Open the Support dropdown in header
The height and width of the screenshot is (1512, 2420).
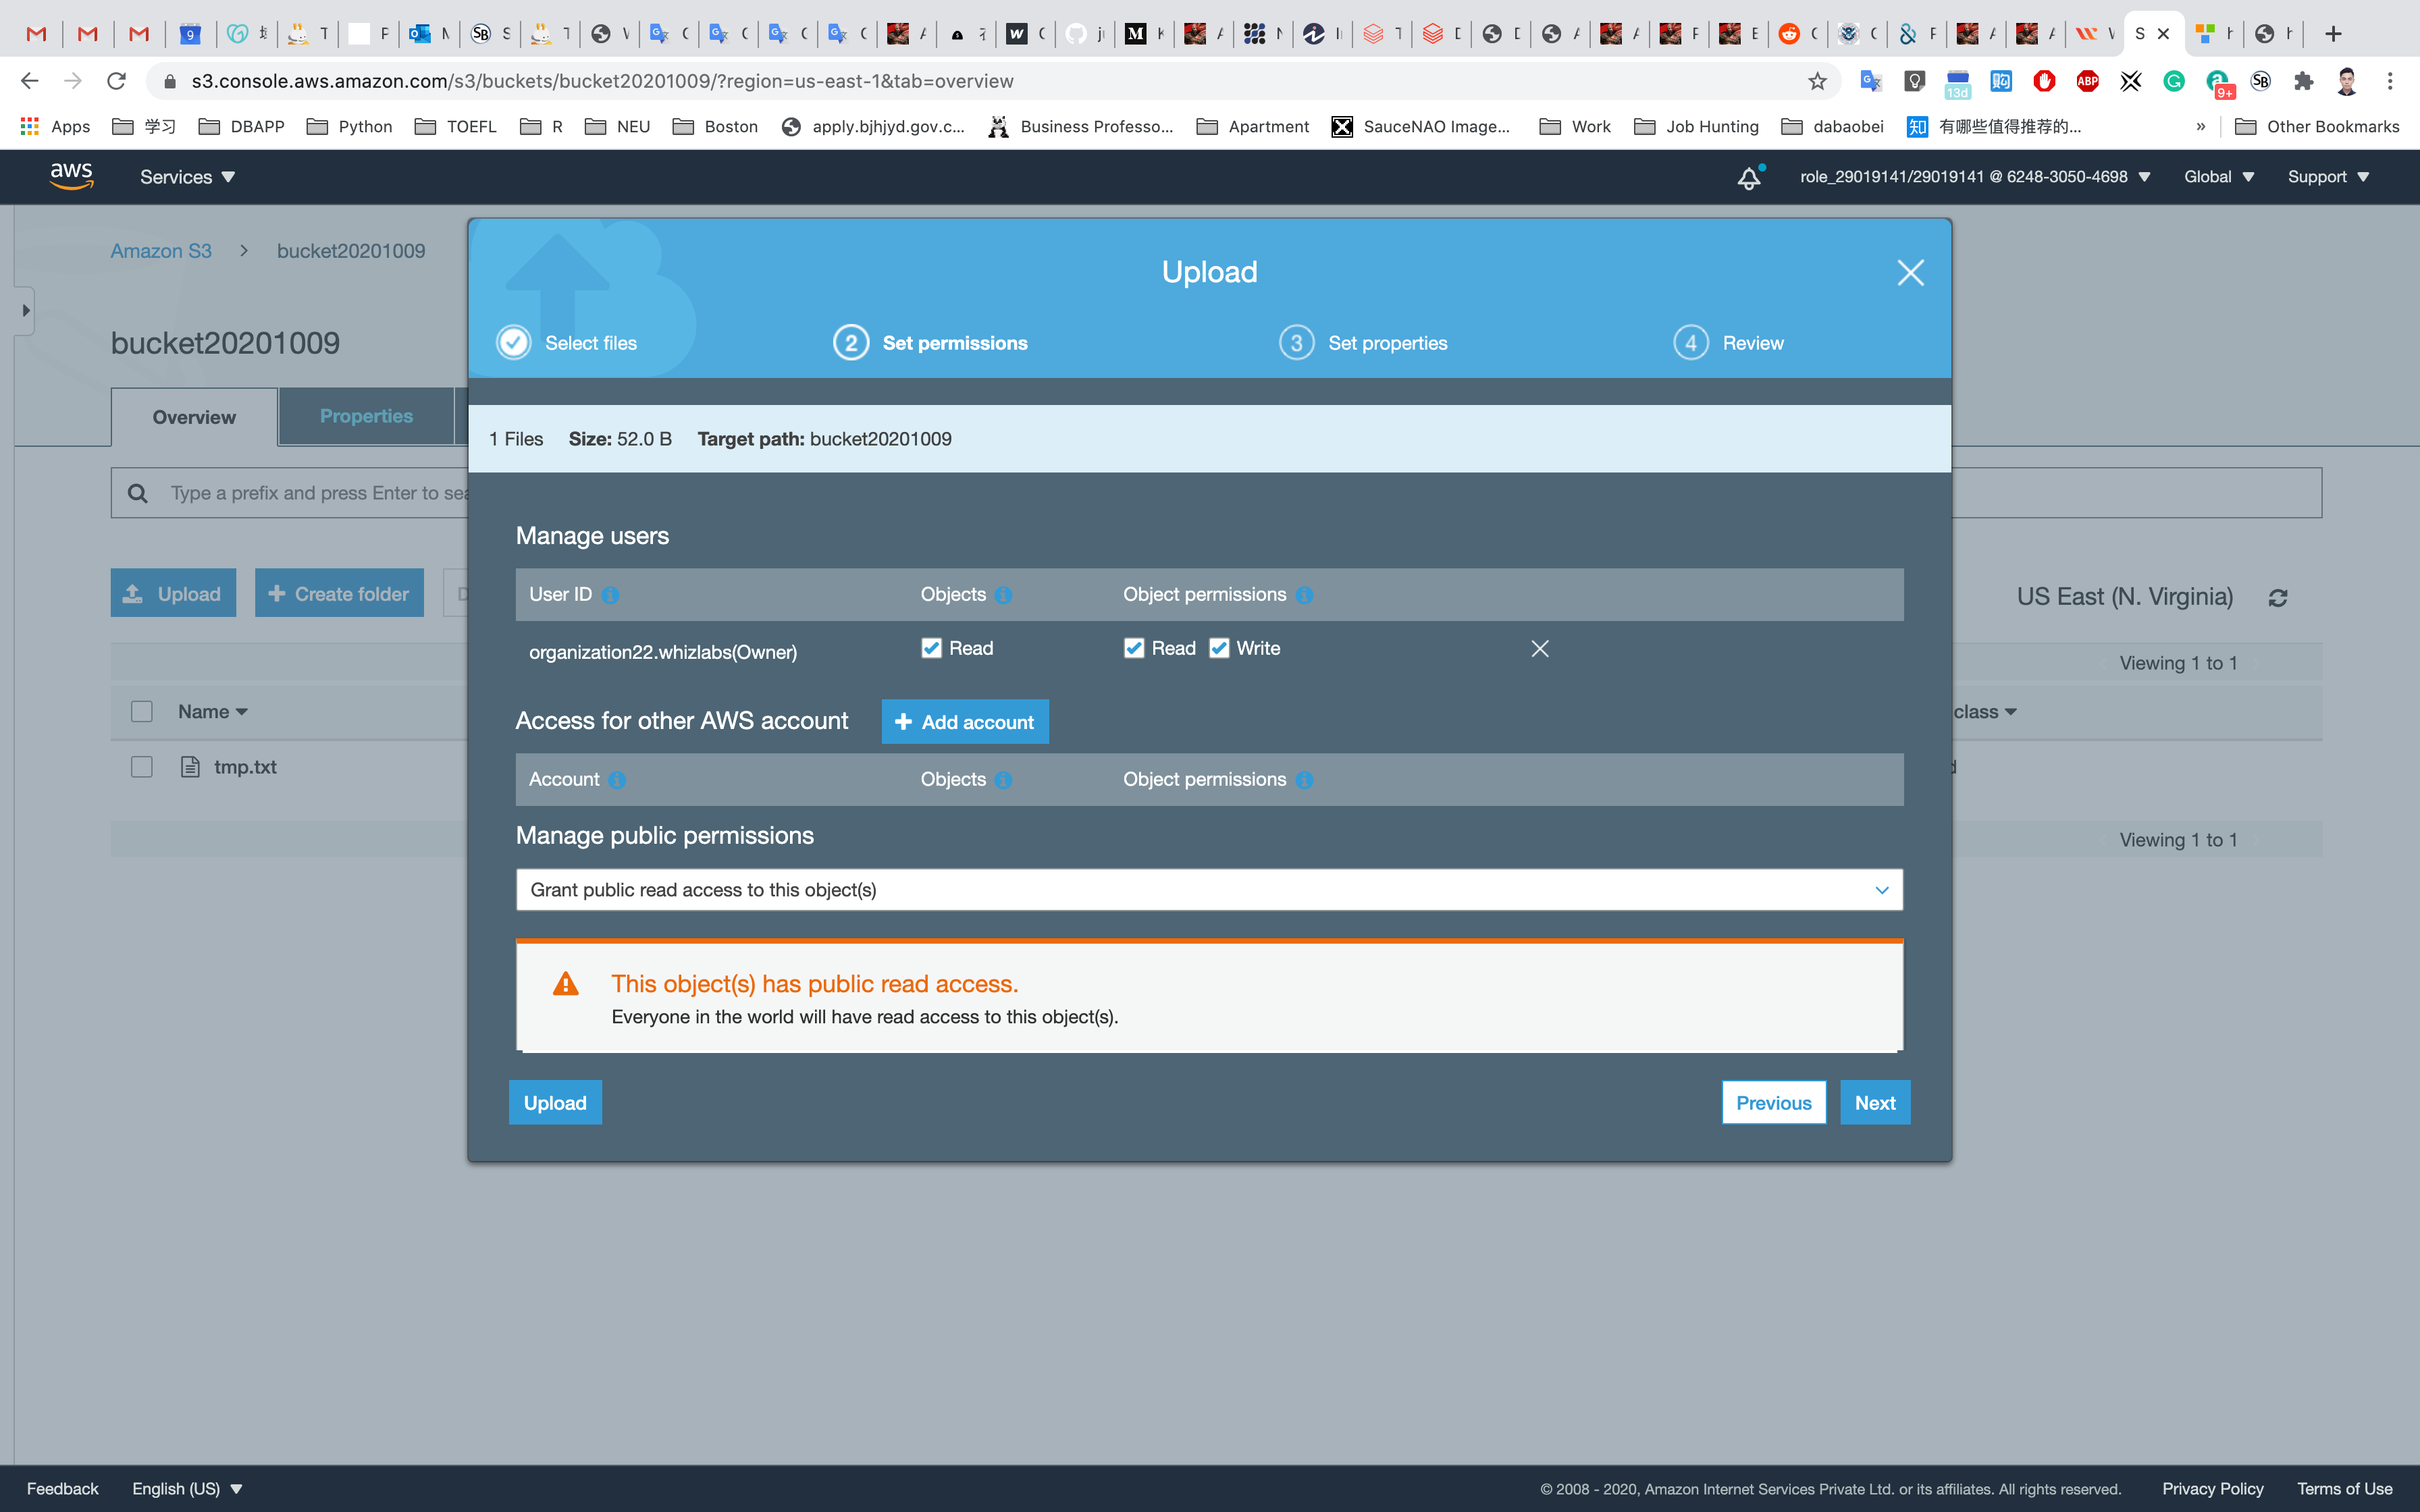click(x=2328, y=177)
